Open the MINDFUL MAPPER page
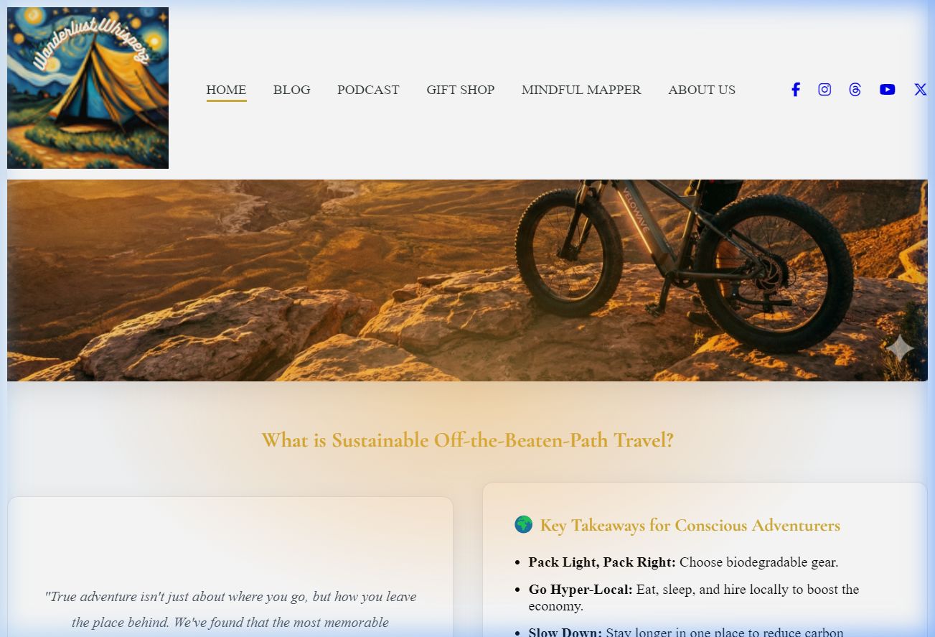Image resolution: width=935 pixels, height=637 pixels. point(581,90)
